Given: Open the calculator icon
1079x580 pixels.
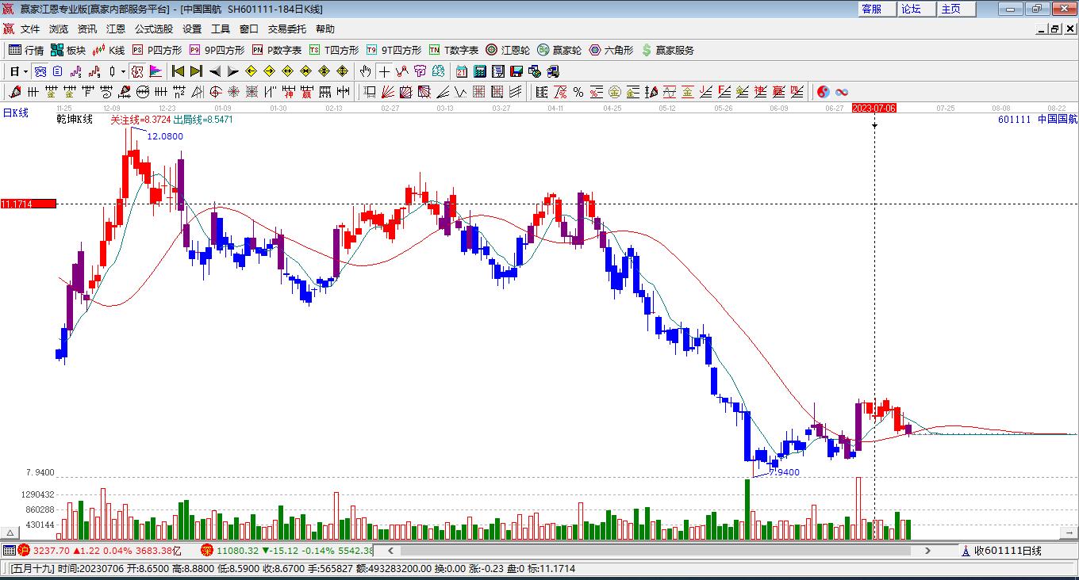Looking at the screenshot, I should [479, 71].
